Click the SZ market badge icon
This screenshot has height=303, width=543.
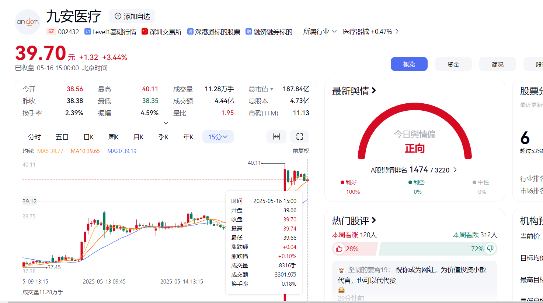51,32
